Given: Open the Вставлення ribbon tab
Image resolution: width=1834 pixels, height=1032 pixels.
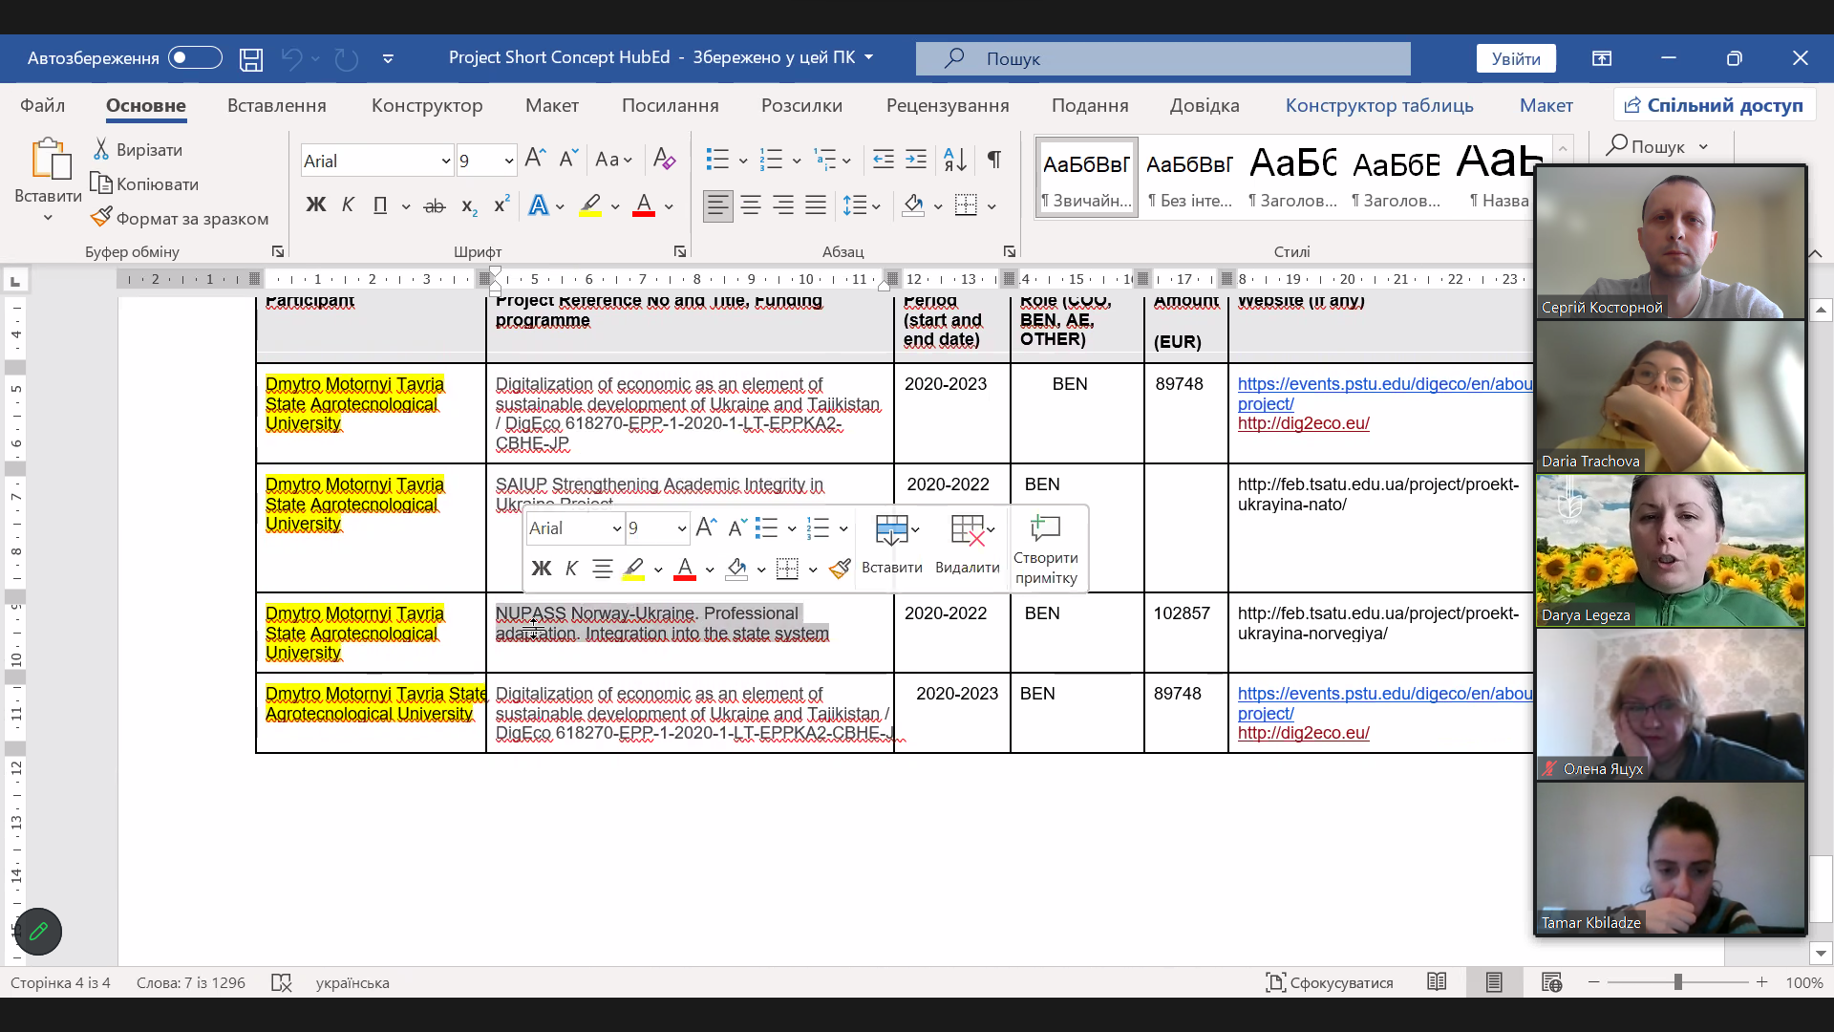Looking at the screenshot, I should pyautogui.click(x=276, y=105).
